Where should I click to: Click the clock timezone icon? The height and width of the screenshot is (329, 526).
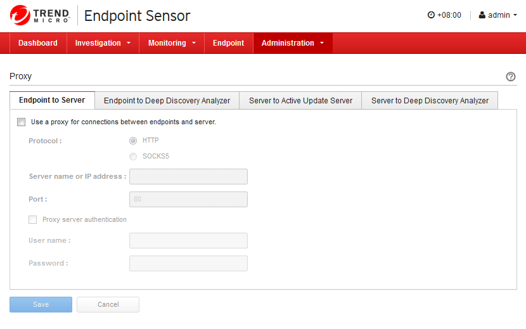point(432,15)
